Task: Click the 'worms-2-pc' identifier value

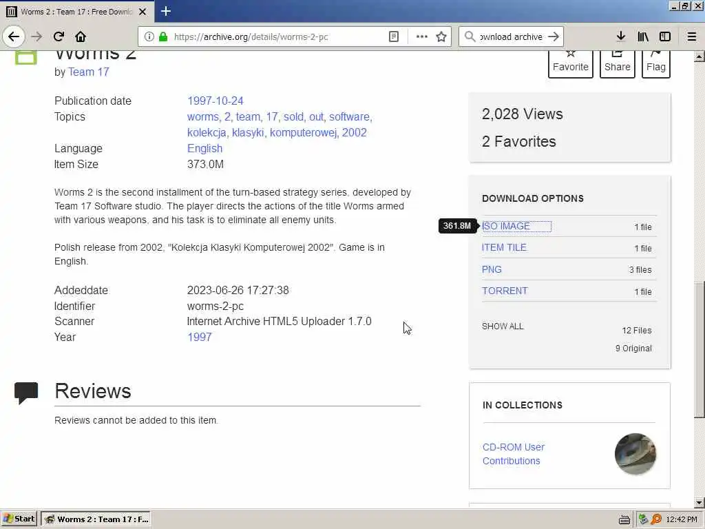Action: [x=215, y=307]
